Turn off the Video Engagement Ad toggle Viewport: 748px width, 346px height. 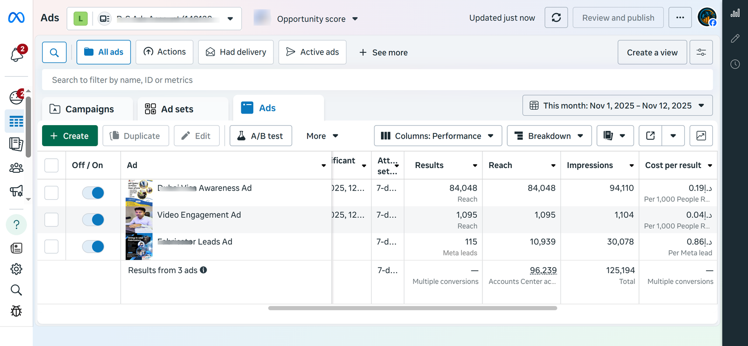click(93, 219)
